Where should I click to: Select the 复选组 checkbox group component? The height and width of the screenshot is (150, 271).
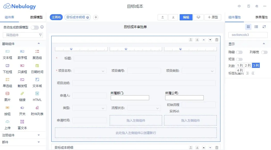[37, 55]
